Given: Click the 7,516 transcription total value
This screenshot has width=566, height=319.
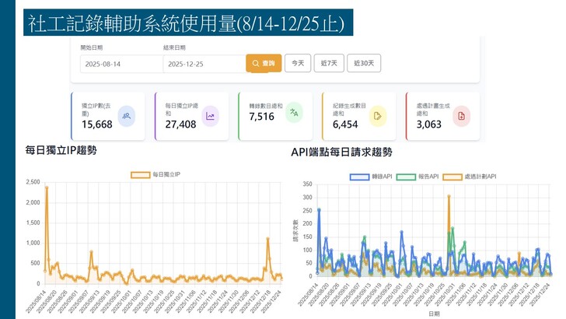Looking at the screenshot, I should click(x=261, y=117).
